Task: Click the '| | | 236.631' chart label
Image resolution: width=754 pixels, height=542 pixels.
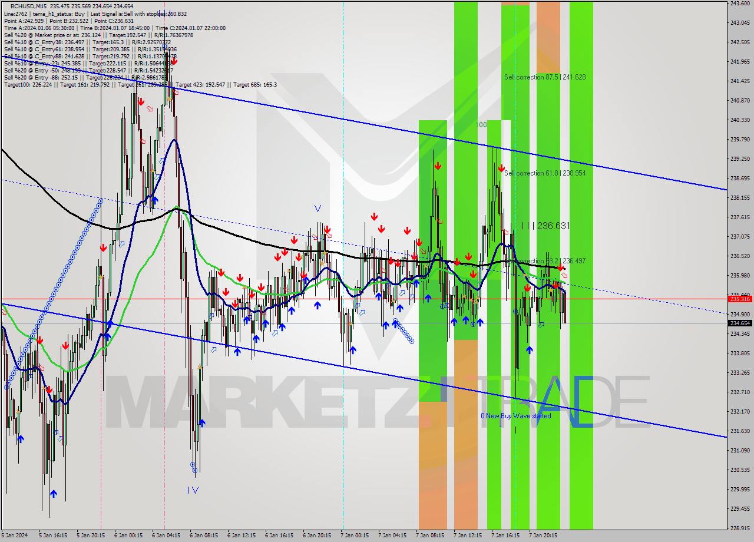Action: tap(545, 226)
